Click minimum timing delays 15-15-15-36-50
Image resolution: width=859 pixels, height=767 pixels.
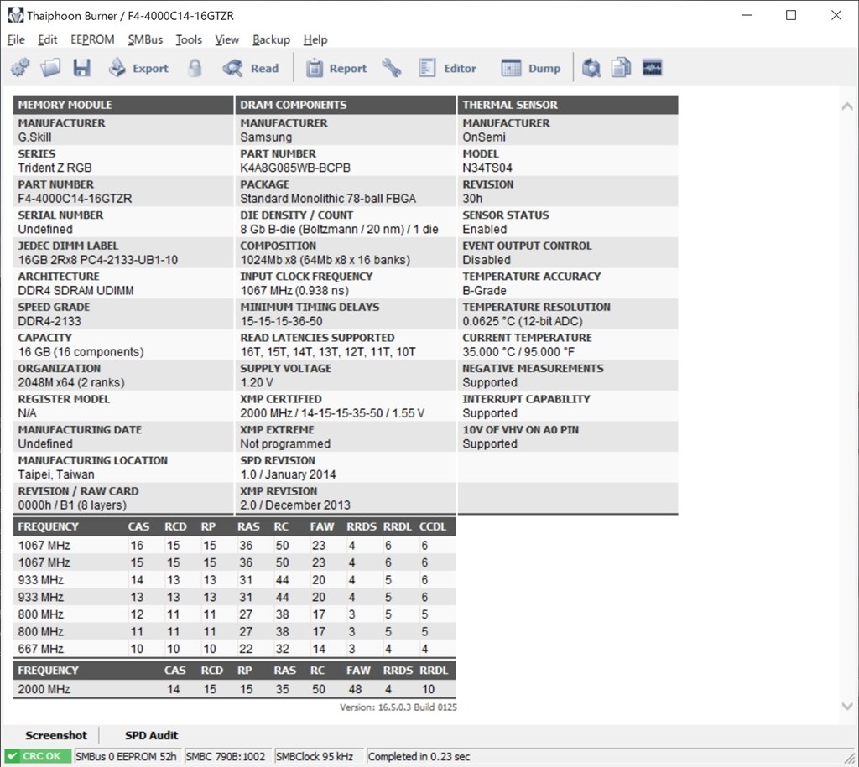point(281,321)
